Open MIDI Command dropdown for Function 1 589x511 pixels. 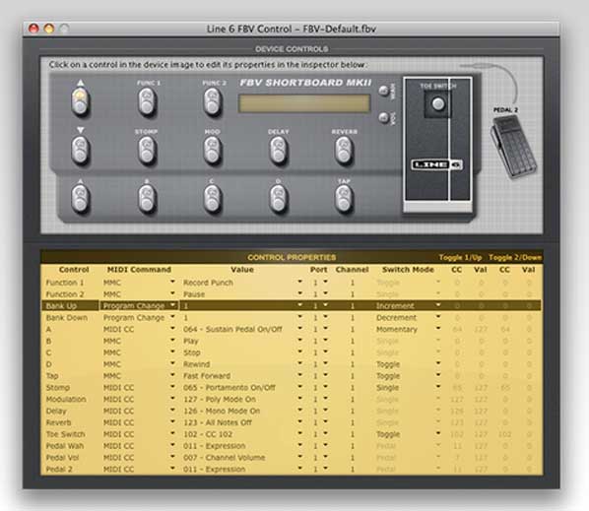(x=172, y=282)
